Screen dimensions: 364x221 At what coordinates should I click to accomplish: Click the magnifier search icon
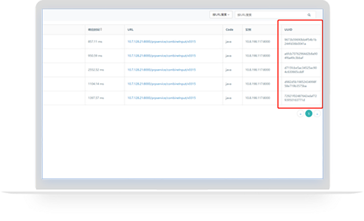coord(309,15)
